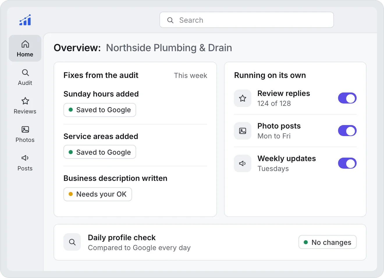The width and height of the screenshot is (384, 278).
Task: Open the Audit section in the sidebar
Action: point(25,77)
